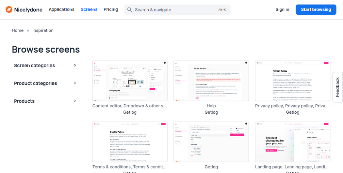Go to the Pricing page
Image resolution: width=343 pixels, height=173 pixels.
pos(111,9)
